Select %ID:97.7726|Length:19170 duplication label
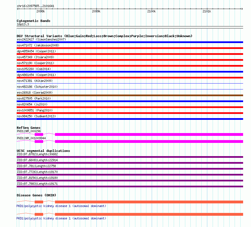This screenshot has height=227, width=251. pos(37,172)
